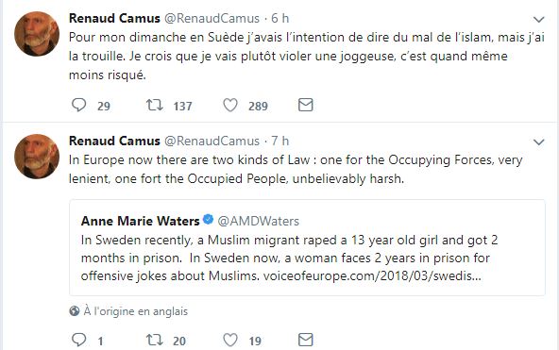Retweet the first tweet with 137 retweets
559x350 pixels.
154,105
